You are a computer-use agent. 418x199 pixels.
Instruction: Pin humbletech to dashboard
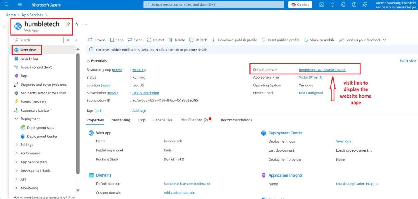tap(68, 25)
